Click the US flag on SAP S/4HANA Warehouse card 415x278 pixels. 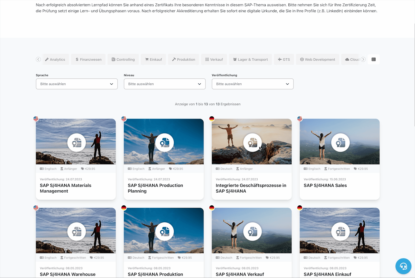(36, 208)
